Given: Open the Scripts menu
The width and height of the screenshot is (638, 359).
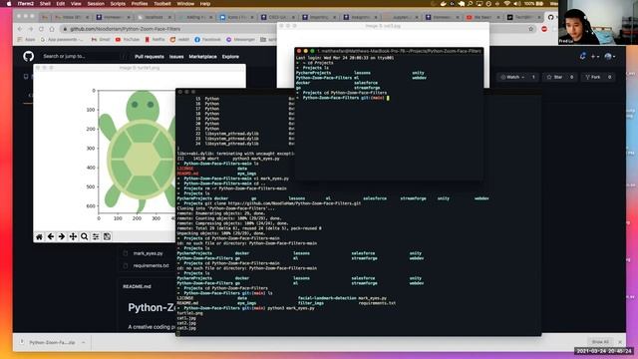Looking at the screenshot, I should (118, 4).
